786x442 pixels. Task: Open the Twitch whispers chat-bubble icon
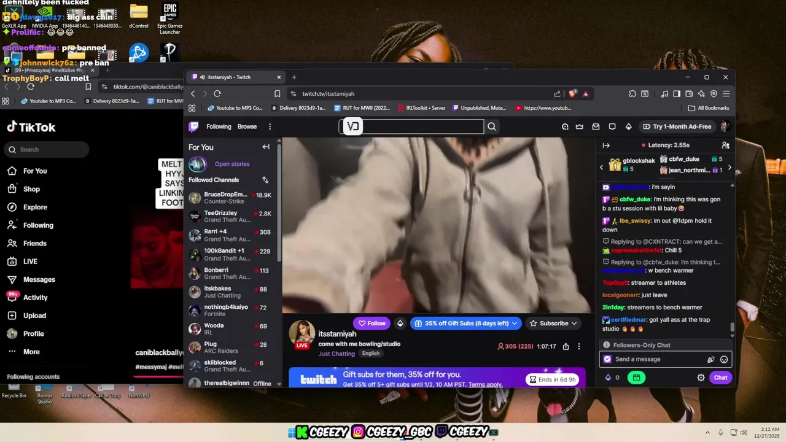612,126
